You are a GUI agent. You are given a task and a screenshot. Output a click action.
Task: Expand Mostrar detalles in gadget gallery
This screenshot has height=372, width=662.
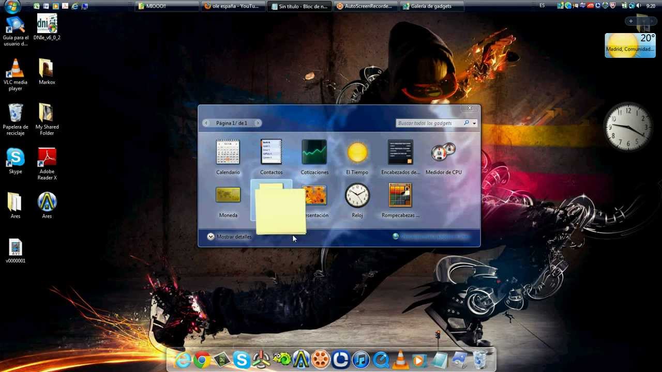(x=229, y=237)
